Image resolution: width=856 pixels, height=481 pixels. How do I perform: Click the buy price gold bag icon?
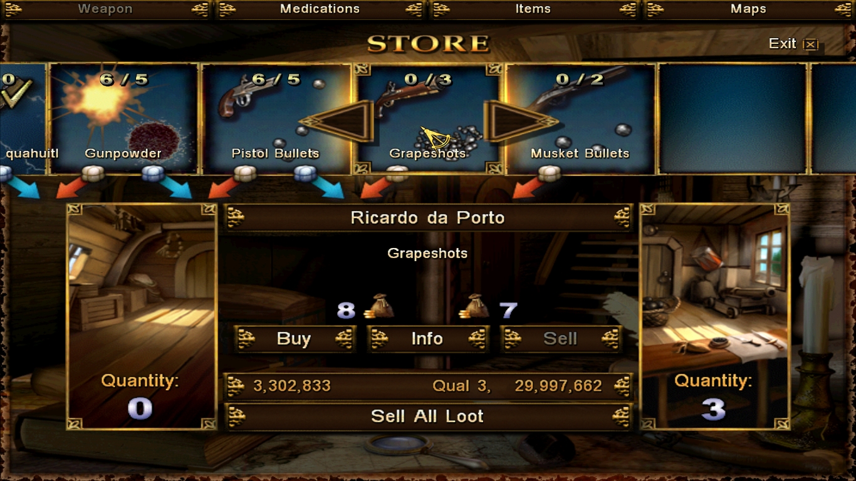pos(378,307)
